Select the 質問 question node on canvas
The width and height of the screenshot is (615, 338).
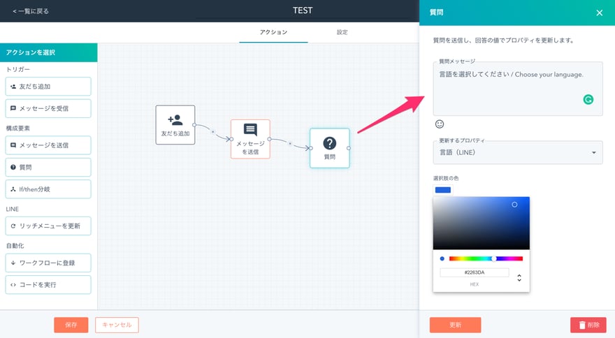pos(329,148)
